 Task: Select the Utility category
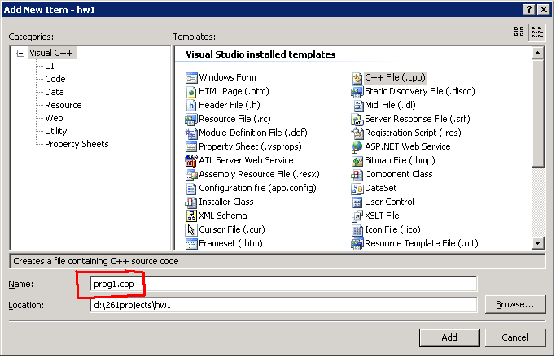(56, 131)
